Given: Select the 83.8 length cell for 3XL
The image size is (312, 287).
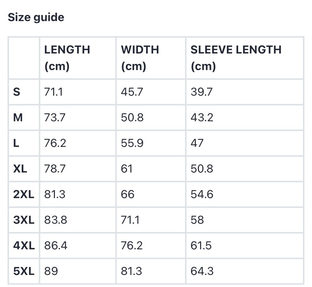Looking at the screenshot, I should pyautogui.click(x=56, y=220).
